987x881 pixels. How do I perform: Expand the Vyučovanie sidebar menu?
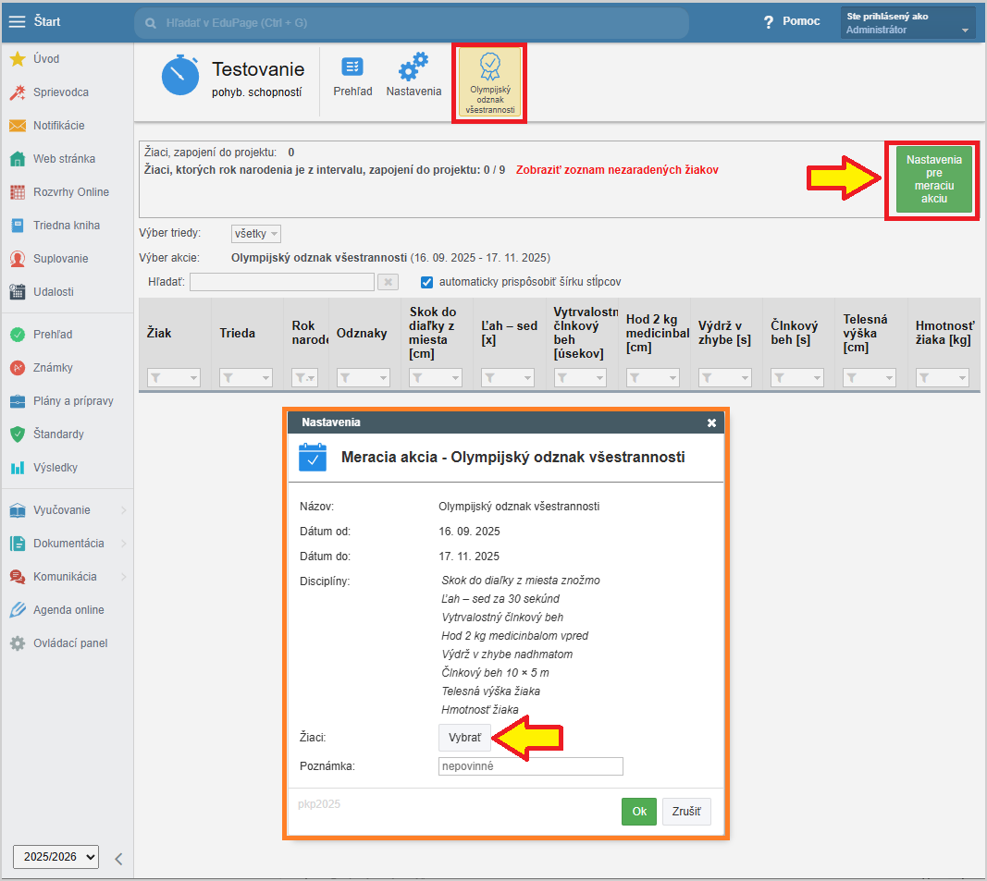click(67, 510)
